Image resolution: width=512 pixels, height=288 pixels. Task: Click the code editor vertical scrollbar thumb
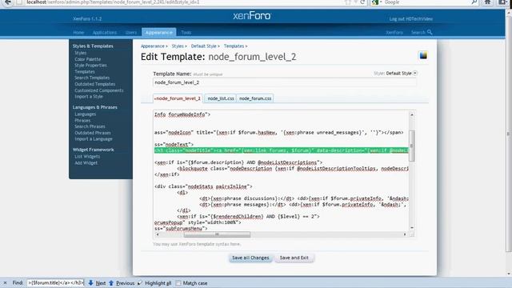click(412, 146)
